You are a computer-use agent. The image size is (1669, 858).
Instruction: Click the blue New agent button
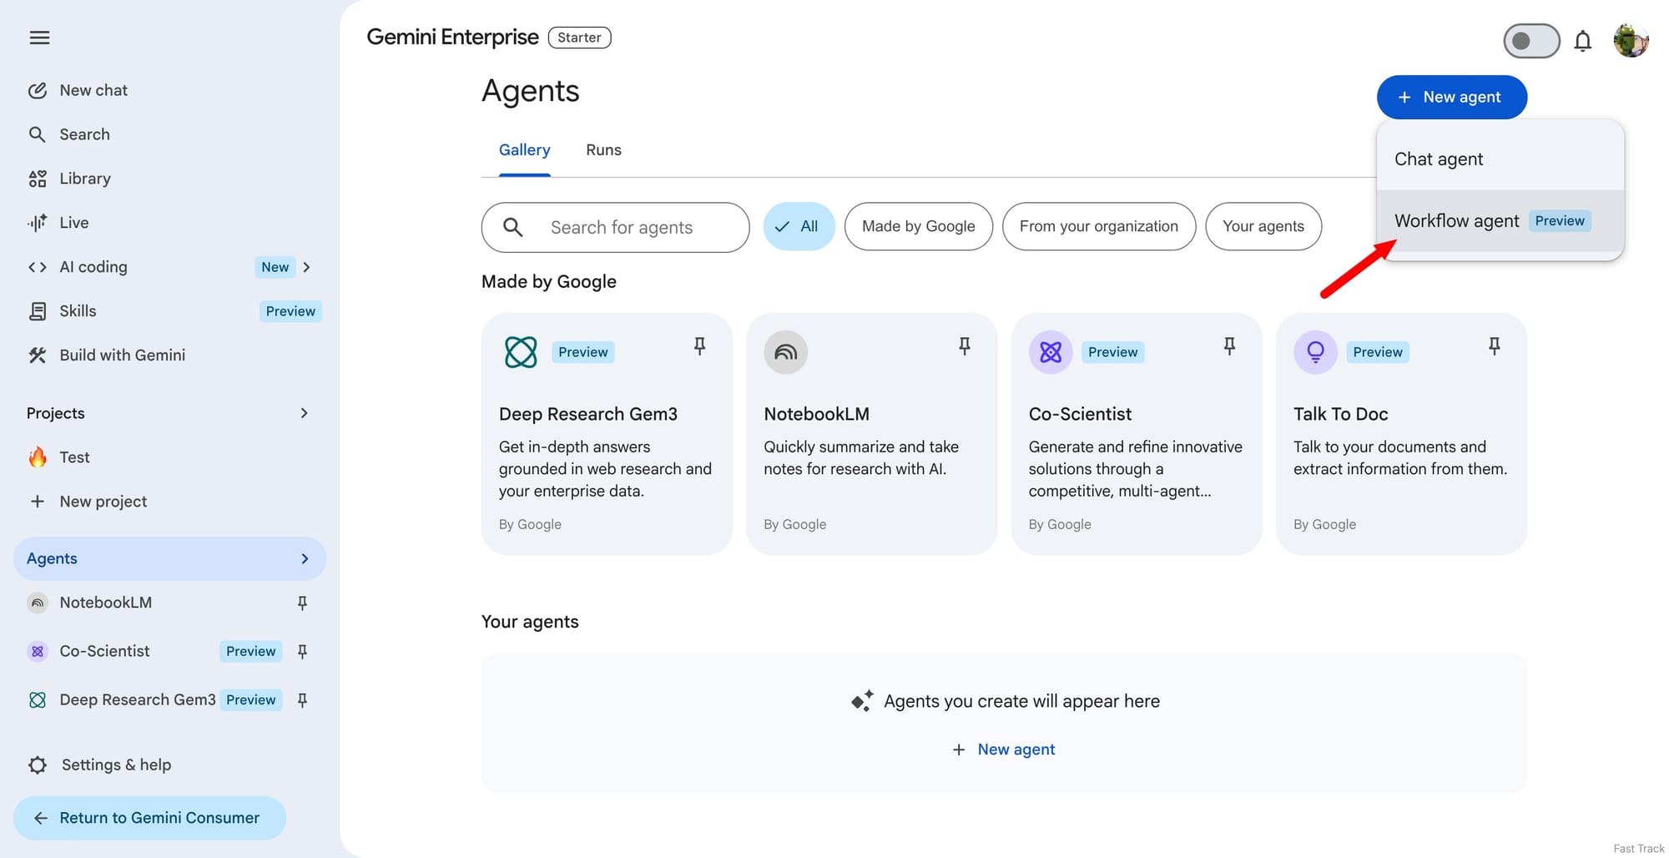1451,98
